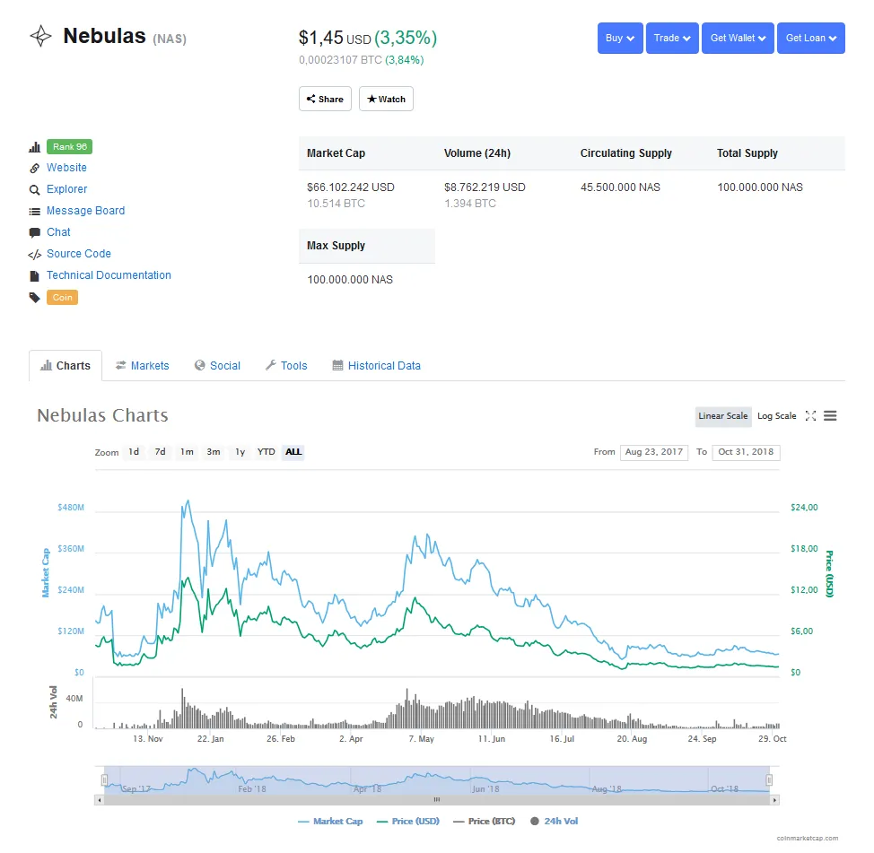874x853 pixels.
Task: Click the Share button
Action: (x=325, y=99)
